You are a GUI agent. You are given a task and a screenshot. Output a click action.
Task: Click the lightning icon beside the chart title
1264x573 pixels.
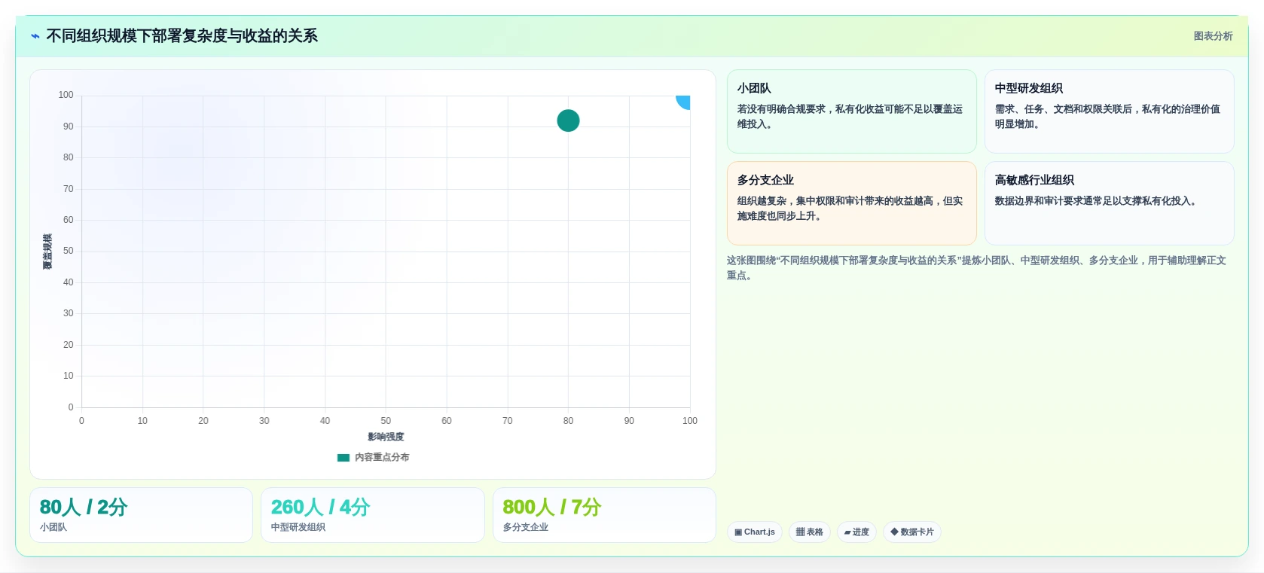pyautogui.click(x=35, y=36)
